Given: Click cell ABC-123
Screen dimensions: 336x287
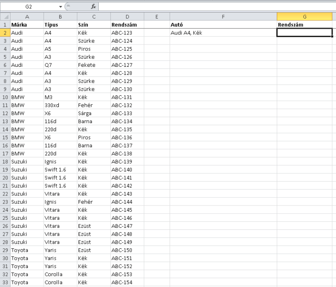Looking at the screenshot, I should [127, 33].
